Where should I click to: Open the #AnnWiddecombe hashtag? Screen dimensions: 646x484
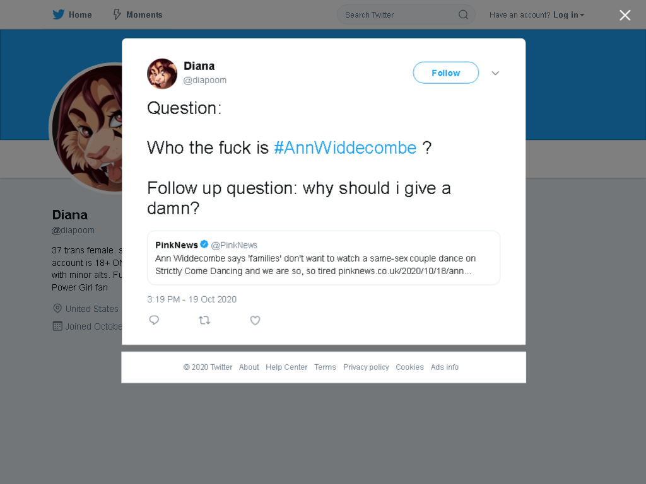point(345,147)
